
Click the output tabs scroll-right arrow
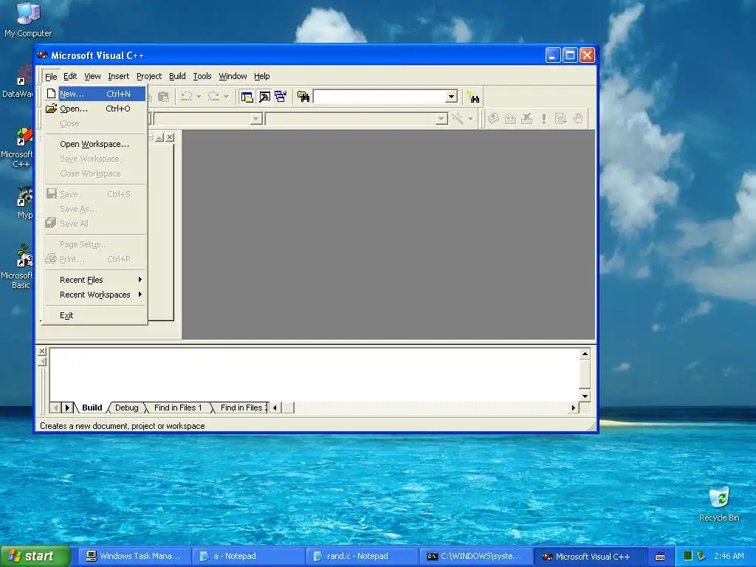67,408
